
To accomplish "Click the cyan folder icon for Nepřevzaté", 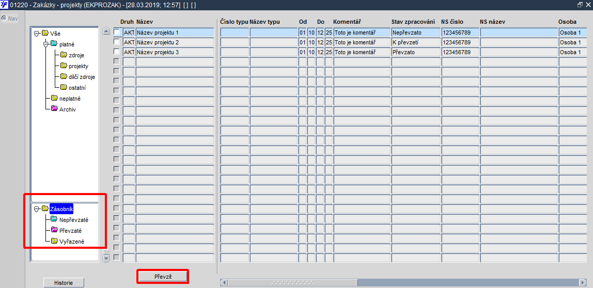I will (x=54, y=219).
